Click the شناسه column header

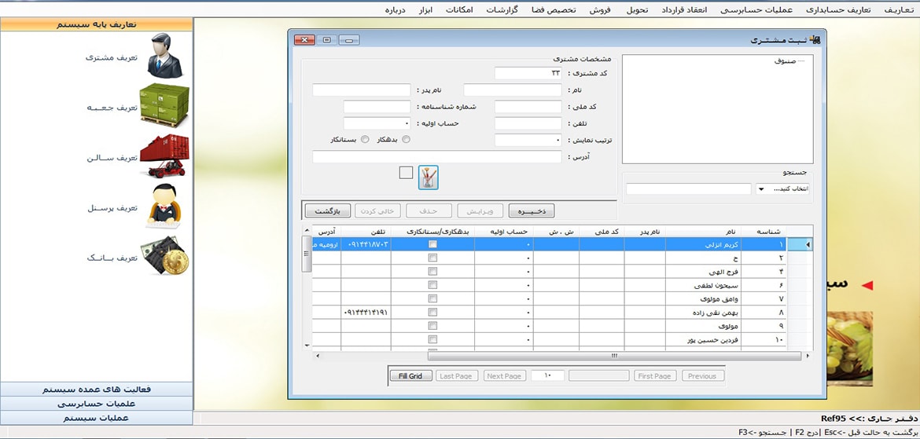pos(764,232)
